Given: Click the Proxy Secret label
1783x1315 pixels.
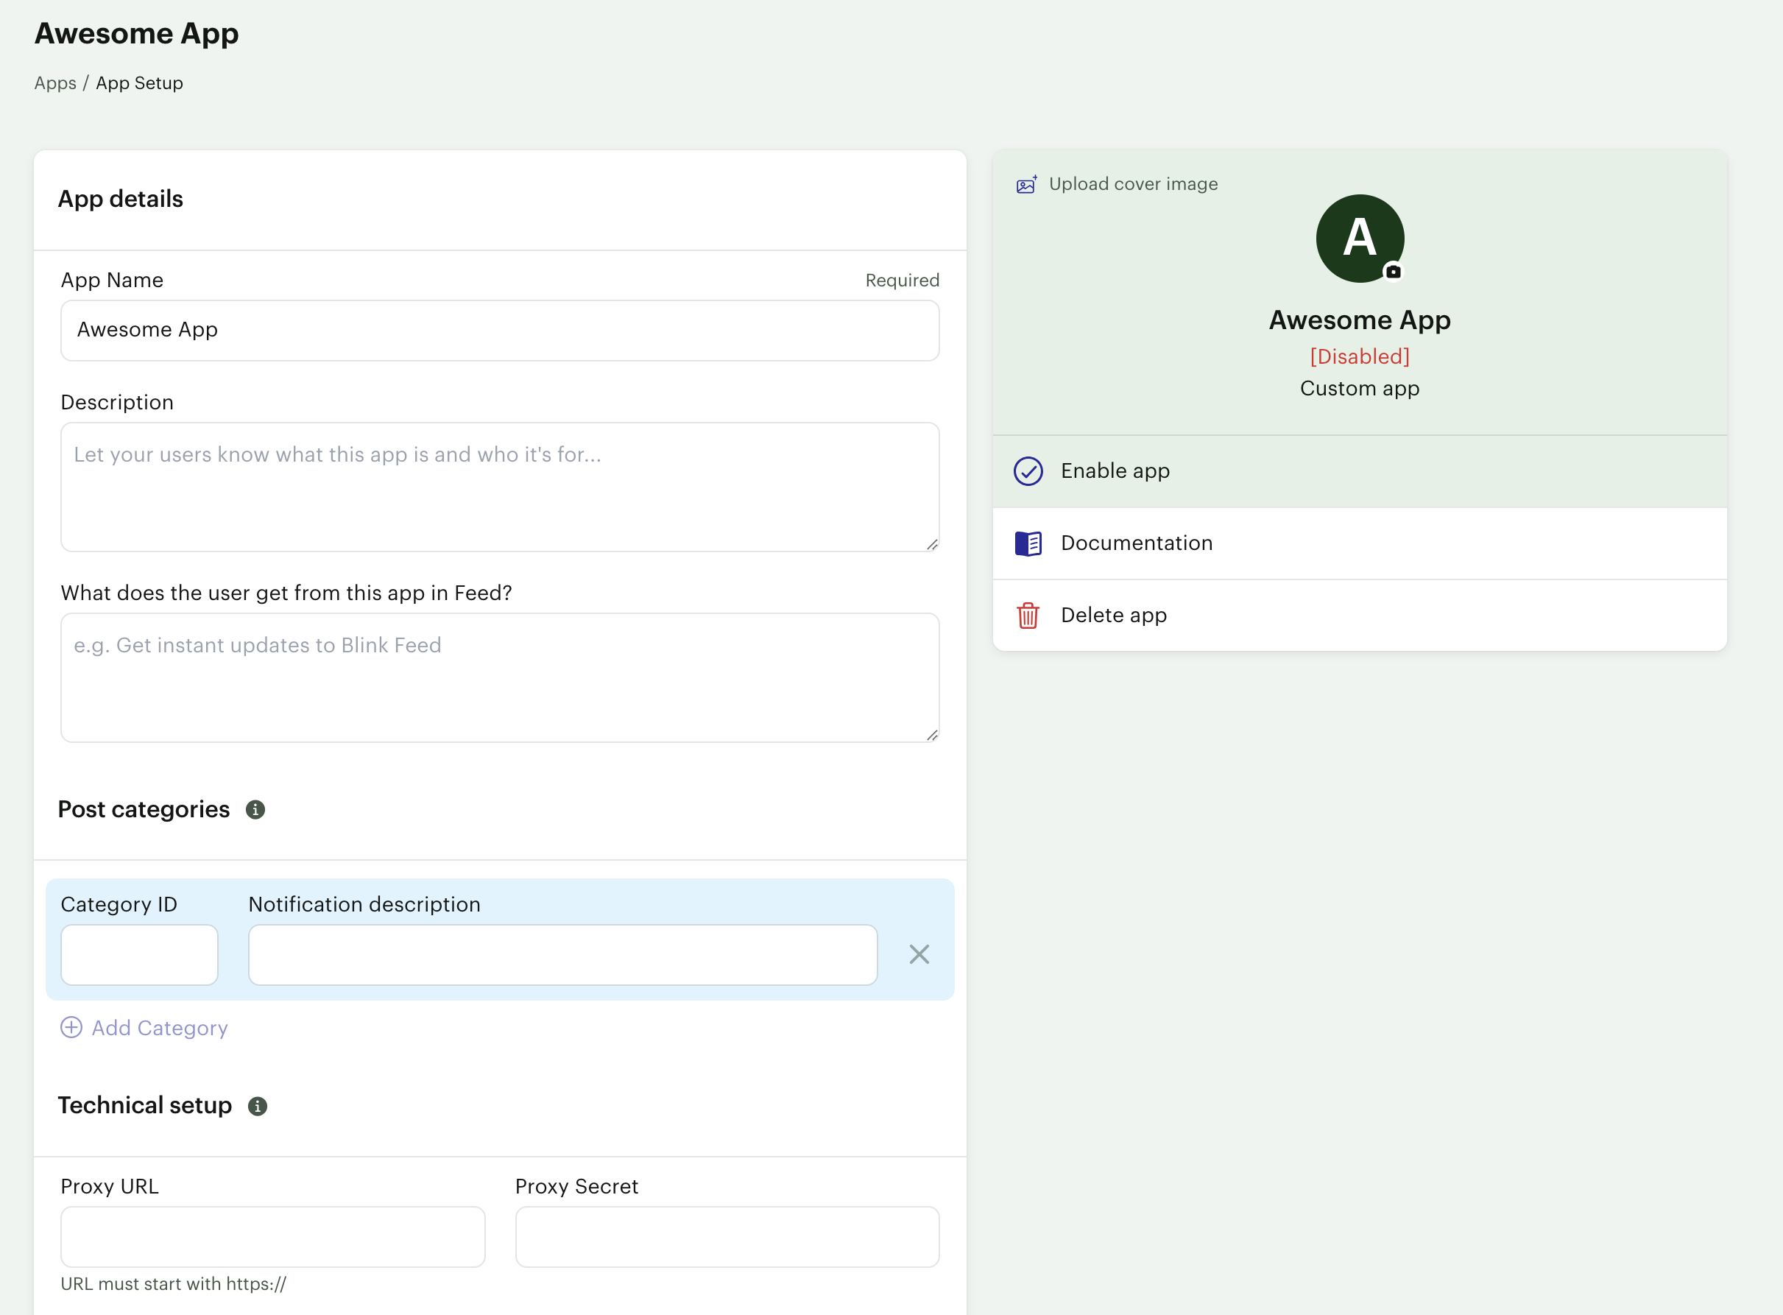Looking at the screenshot, I should [577, 1186].
